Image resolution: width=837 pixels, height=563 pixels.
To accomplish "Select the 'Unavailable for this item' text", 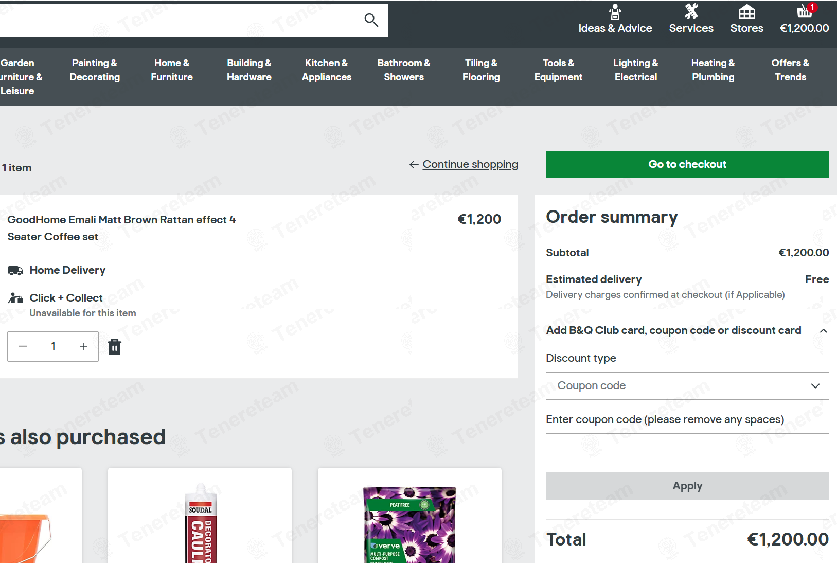I will [x=83, y=313].
